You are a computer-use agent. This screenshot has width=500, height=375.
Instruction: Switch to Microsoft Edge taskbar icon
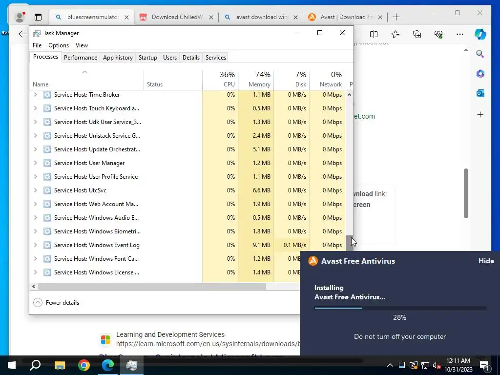pos(108,365)
